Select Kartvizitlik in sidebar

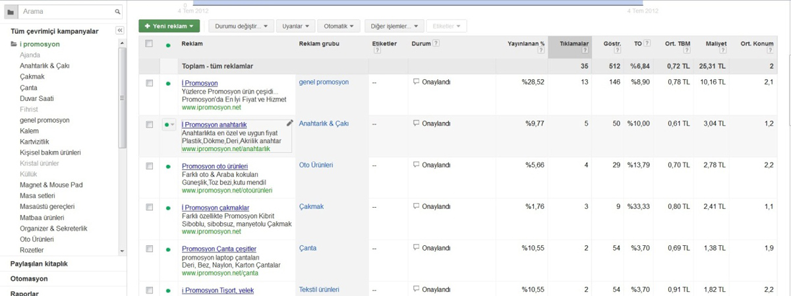tap(34, 142)
